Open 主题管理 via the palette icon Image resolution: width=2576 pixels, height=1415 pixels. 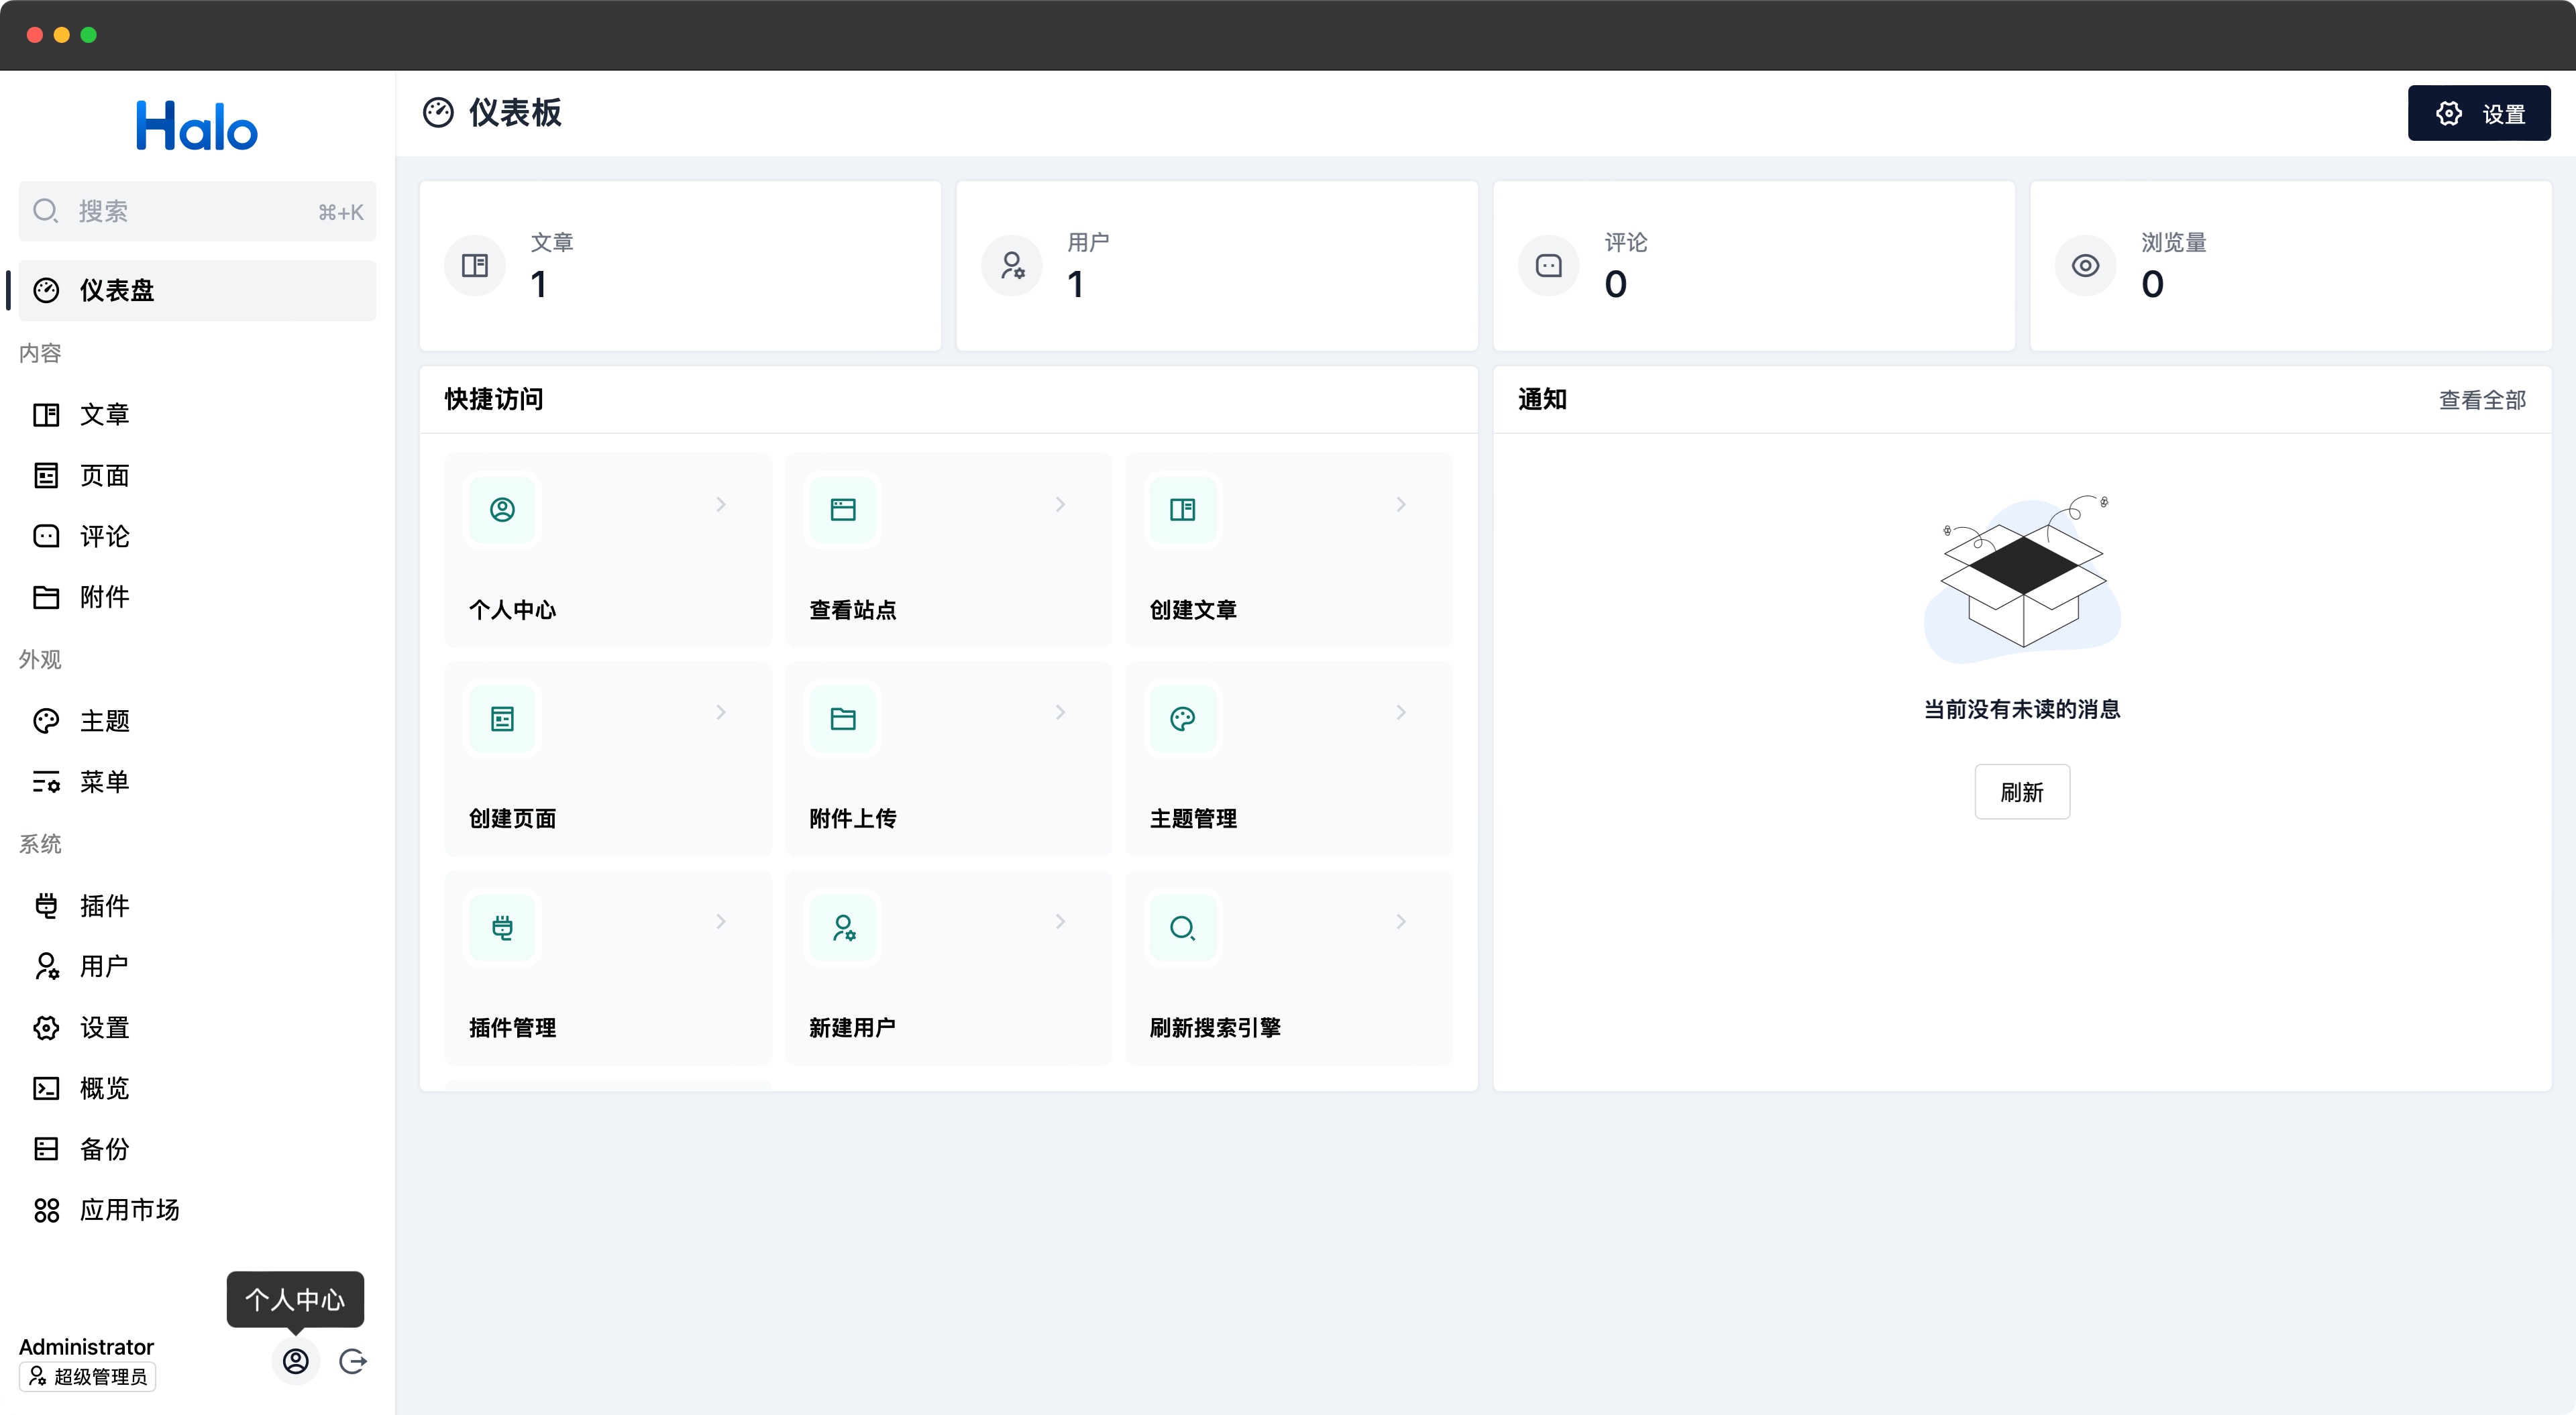1183,719
